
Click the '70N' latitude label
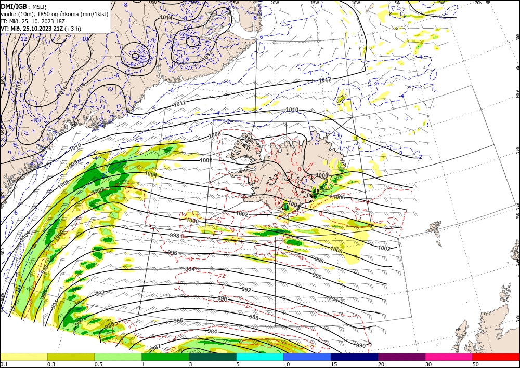[x=478, y=3]
